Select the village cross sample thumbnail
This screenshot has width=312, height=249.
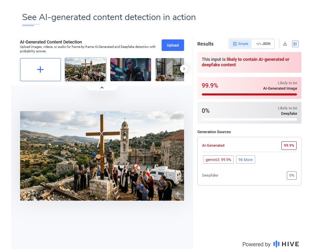click(85, 70)
